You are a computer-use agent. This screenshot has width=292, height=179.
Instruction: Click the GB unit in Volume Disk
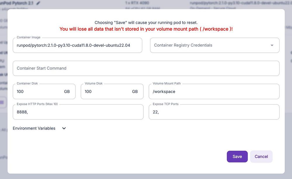point(135,92)
